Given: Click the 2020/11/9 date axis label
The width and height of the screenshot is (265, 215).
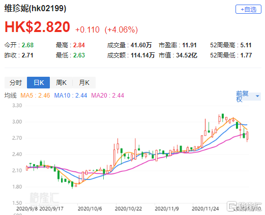Looking at the screenshot, I should (167, 208).
